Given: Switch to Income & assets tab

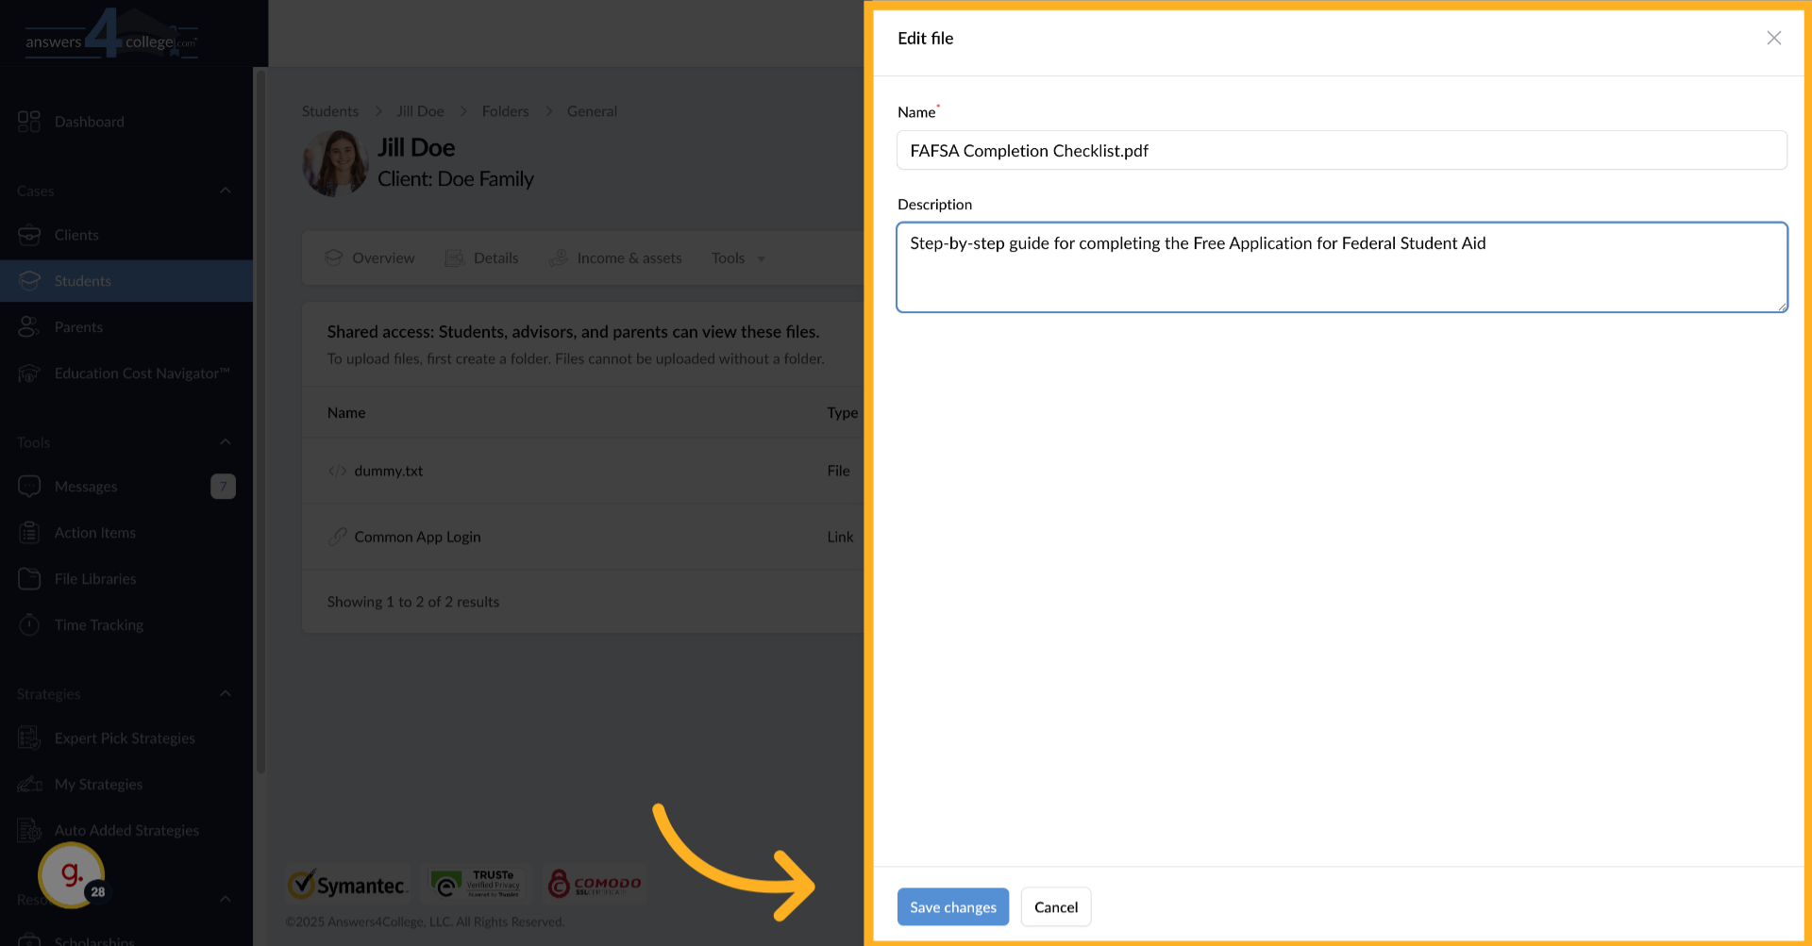Looking at the screenshot, I should click(615, 258).
